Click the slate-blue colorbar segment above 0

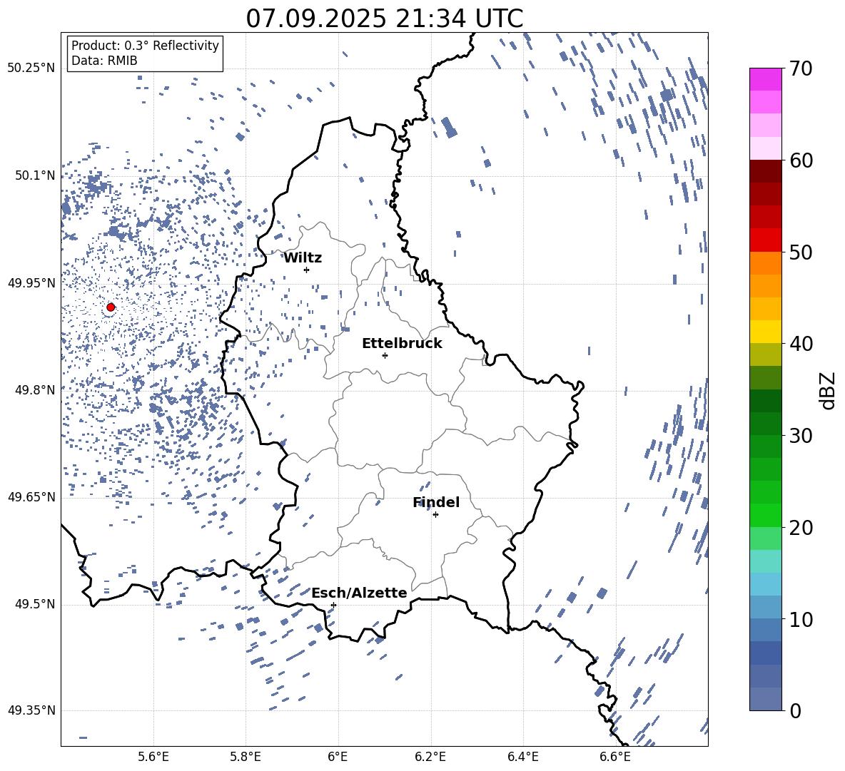(x=766, y=699)
